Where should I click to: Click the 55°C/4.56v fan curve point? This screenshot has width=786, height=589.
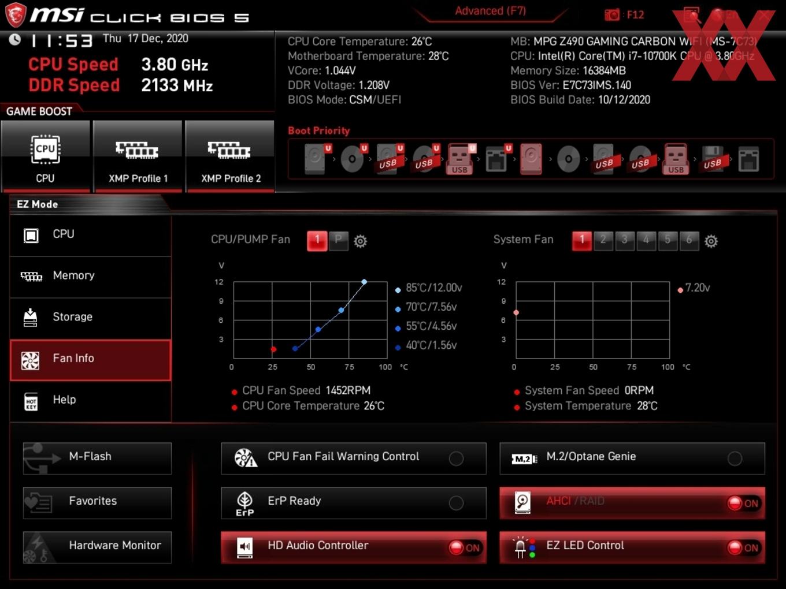318,329
